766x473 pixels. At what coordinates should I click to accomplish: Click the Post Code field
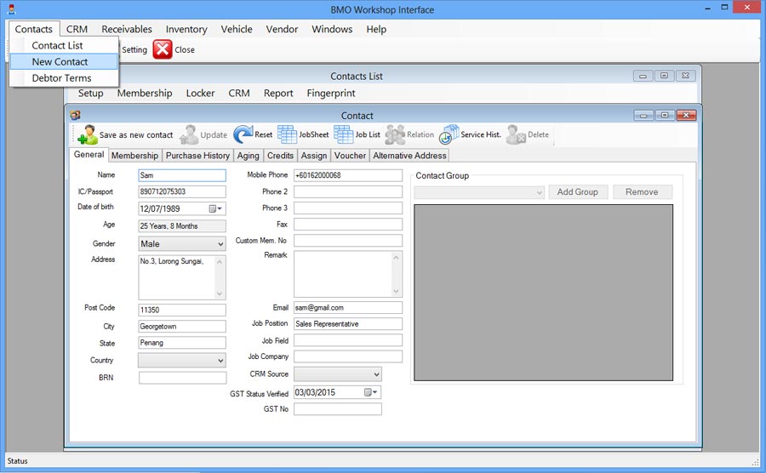point(182,310)
